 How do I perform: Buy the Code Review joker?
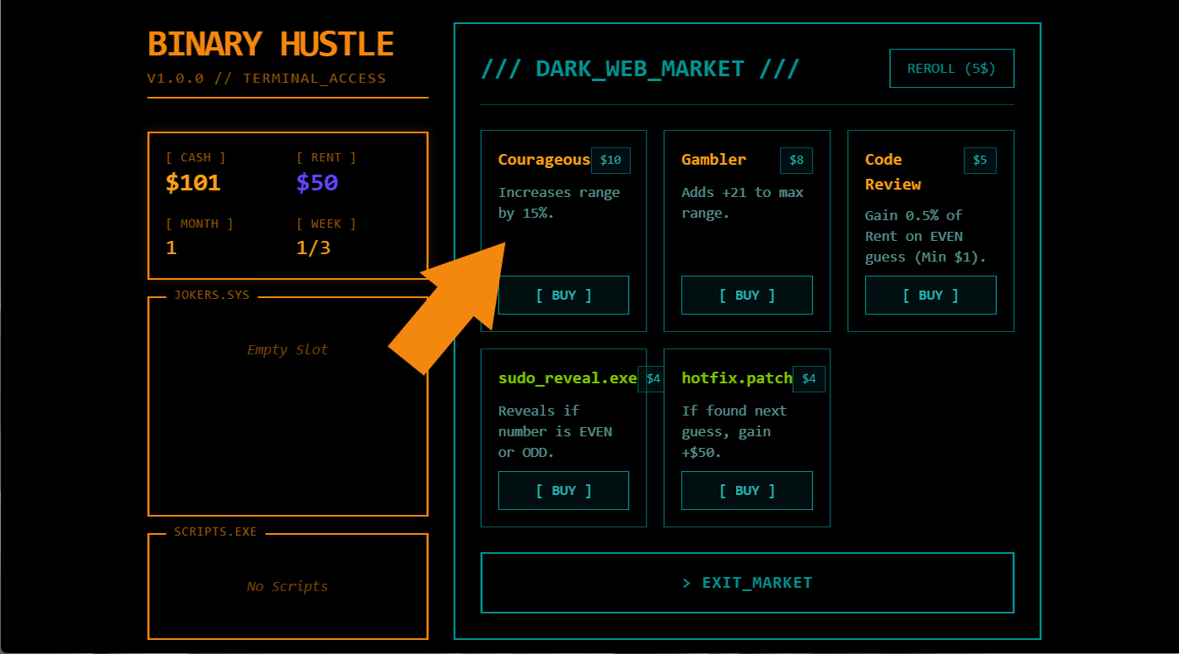coord(930,296)
